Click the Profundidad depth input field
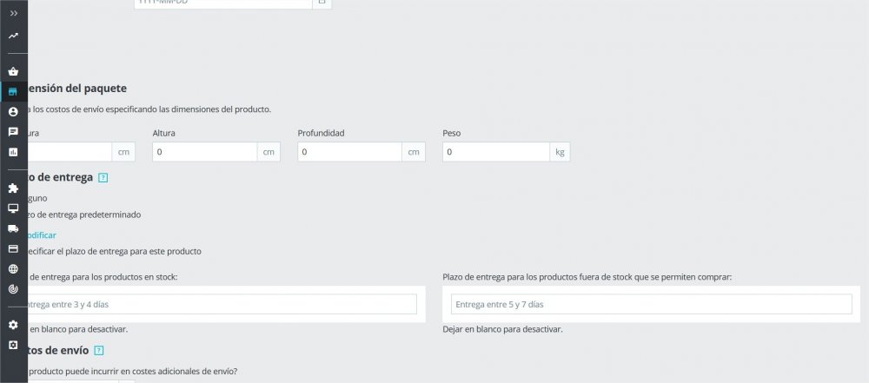The width and height of the screenshot is (869, 383). (x=349, y=152)
